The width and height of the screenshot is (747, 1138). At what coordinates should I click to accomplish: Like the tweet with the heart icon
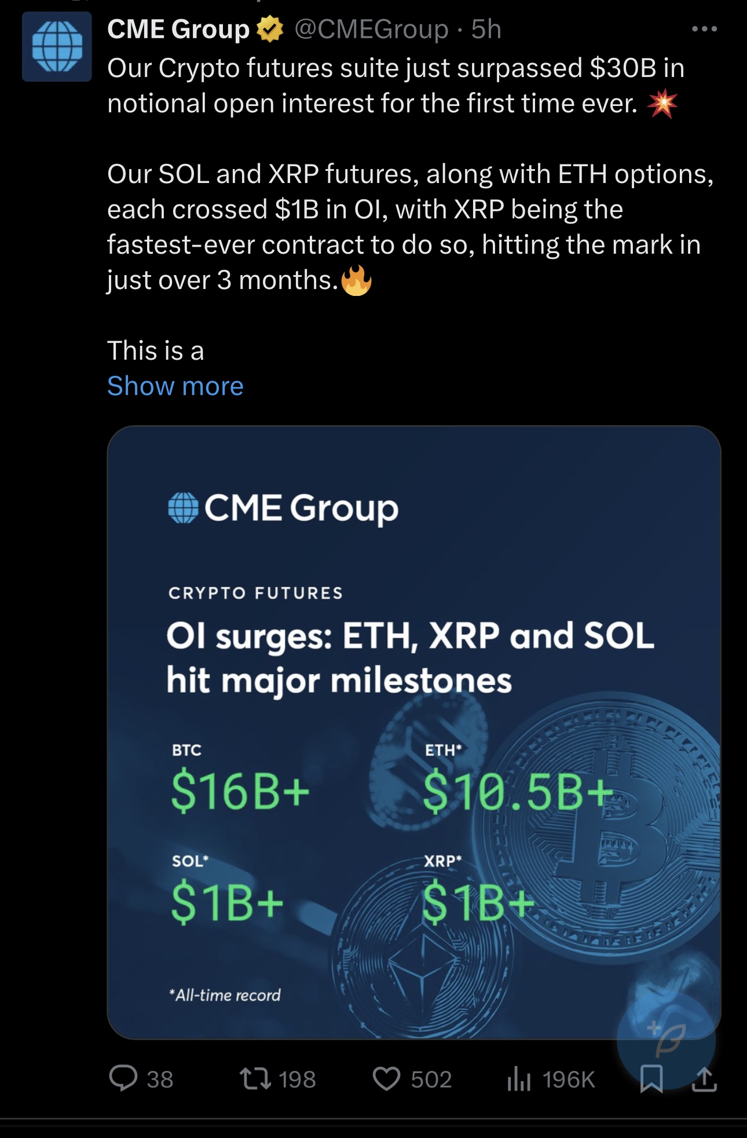pyautogui.click(x=386, y=1078)
